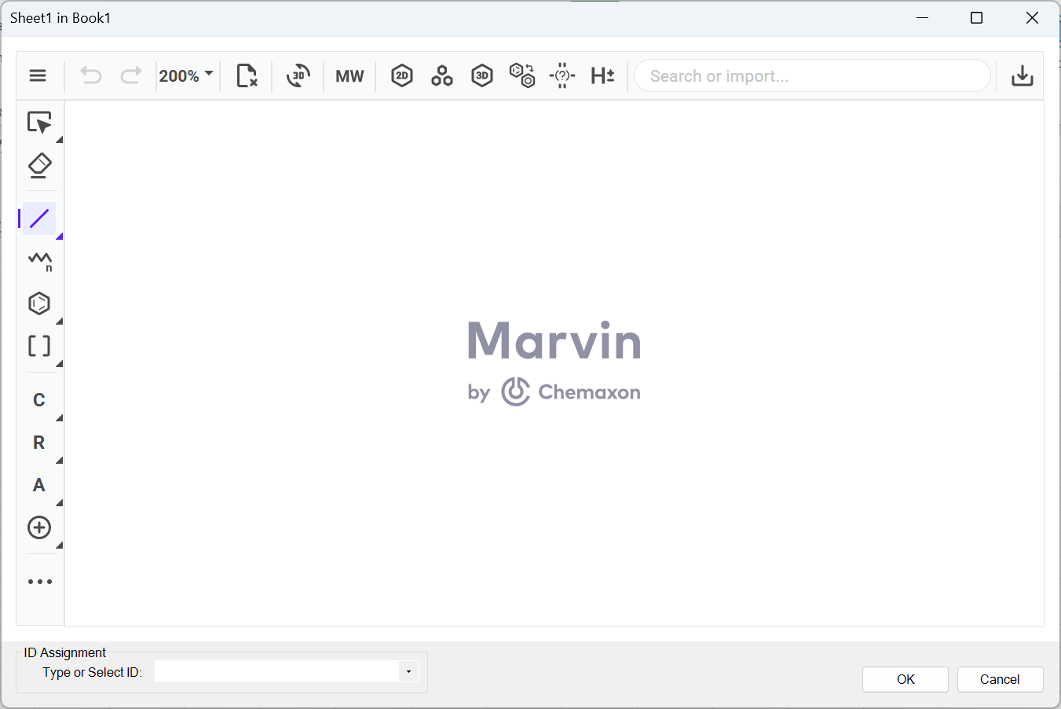1061x709 pixels.
Task: Open the 3D rotate view tool
Action: tap(298, 76)
